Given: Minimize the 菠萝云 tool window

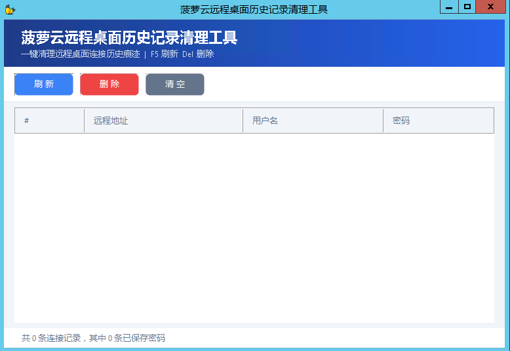Looking at the screenshot, I should (x=449, y=7).
